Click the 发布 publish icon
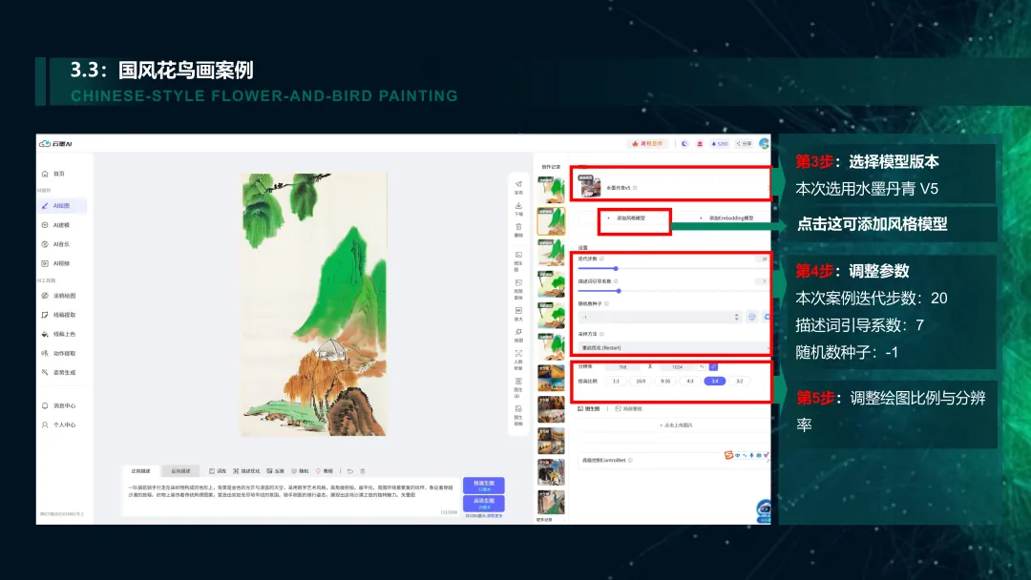Screen dimensions: 1031x580 click(x=518, y=184)
